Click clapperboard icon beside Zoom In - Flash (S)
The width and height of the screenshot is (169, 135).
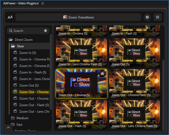point(15,72)
